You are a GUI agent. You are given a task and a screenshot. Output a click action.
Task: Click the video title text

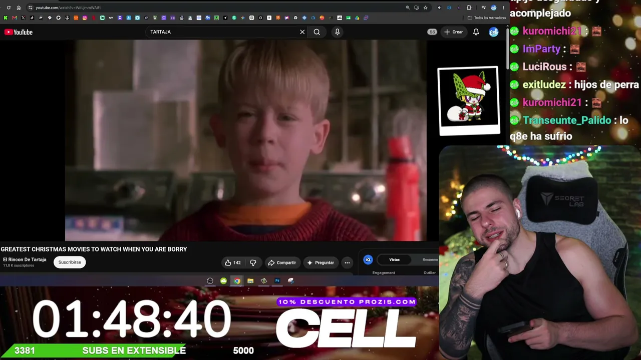click(x=94, y=249)
